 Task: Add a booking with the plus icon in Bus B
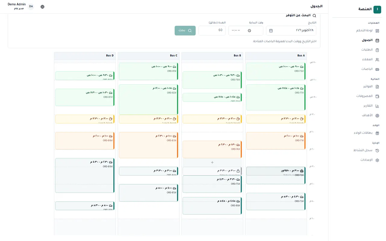click(212, 162)
